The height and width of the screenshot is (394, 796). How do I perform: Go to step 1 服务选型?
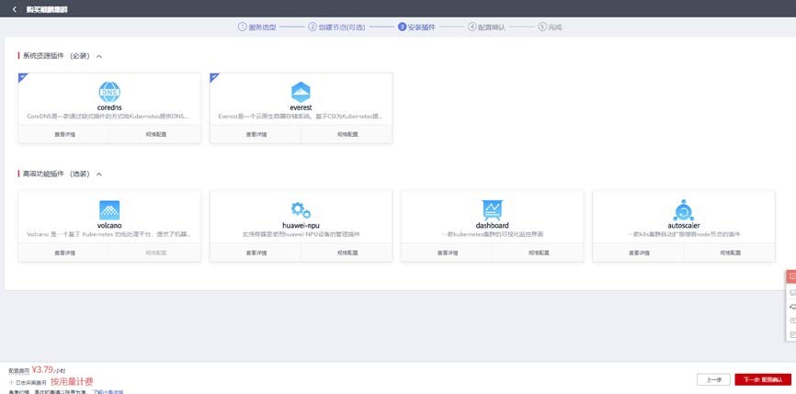[257, 28]
